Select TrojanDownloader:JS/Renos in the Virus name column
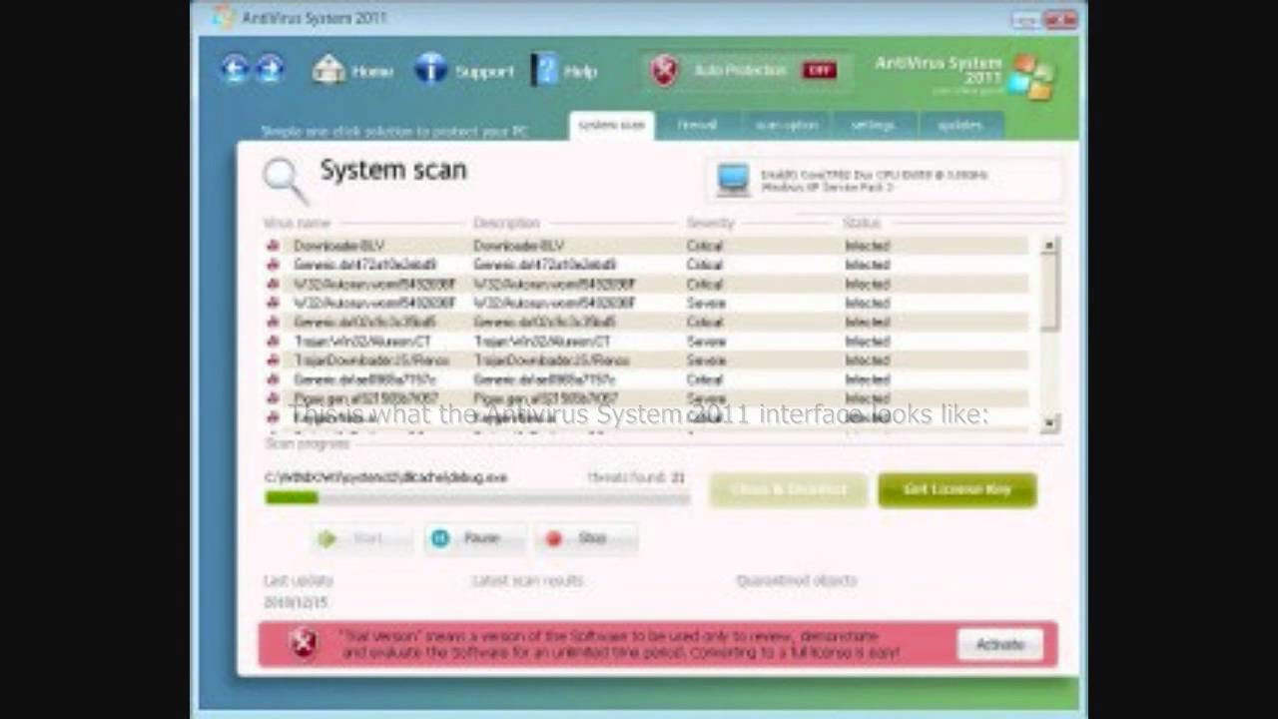The width and height of the screenshot is (1278, 719). pyautogui.click(x=371, y=360)
